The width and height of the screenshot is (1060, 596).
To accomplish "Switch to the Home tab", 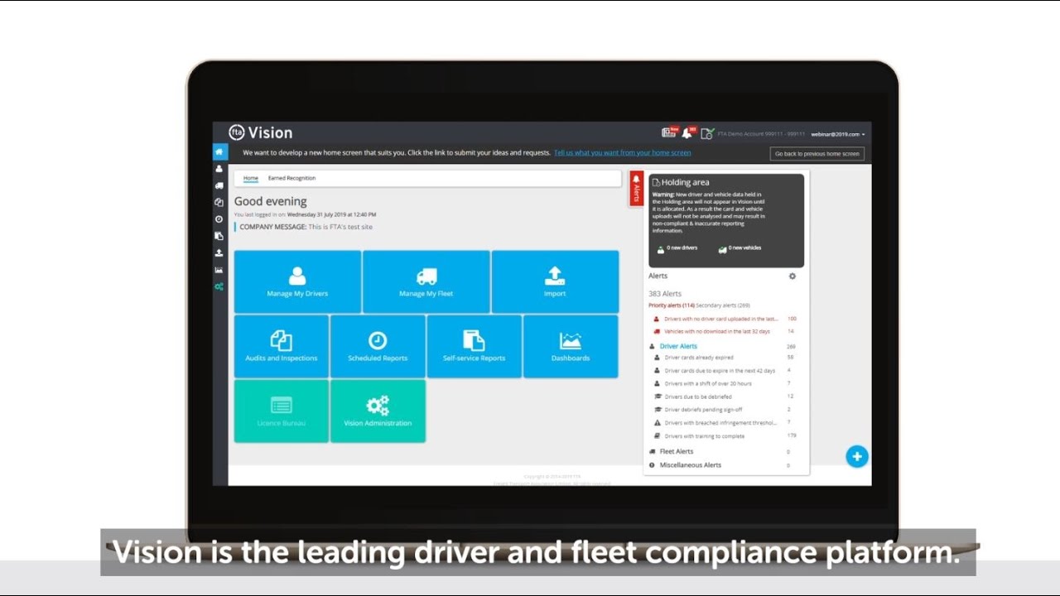I will pyautogui.click(x=251, y=178).
